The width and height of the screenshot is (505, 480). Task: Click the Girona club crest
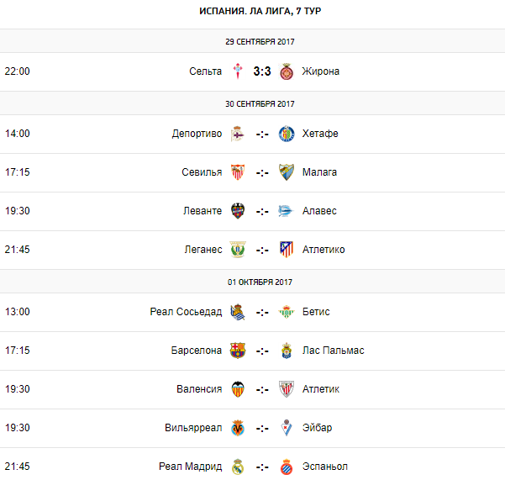coord(287,71)
